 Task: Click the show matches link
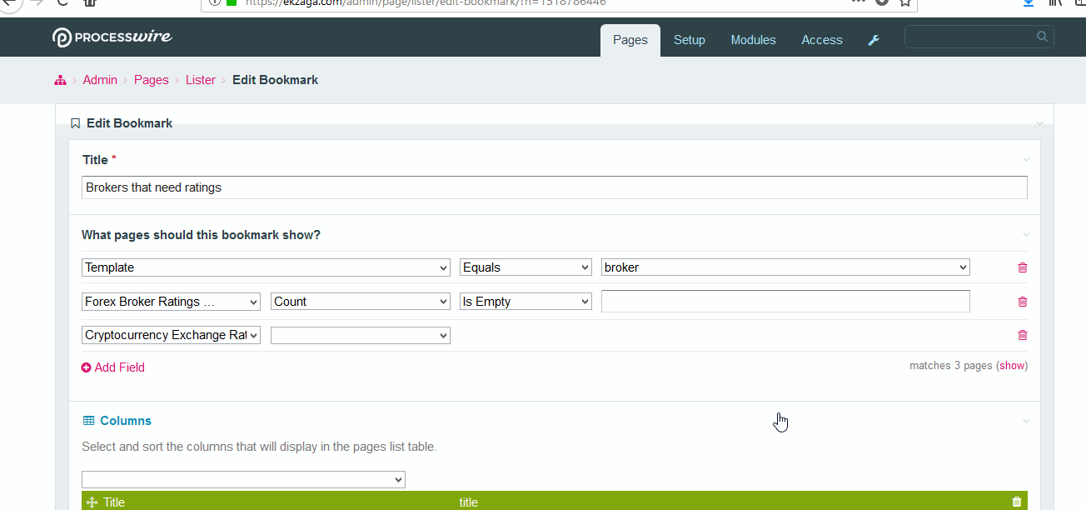point(1012,366)
